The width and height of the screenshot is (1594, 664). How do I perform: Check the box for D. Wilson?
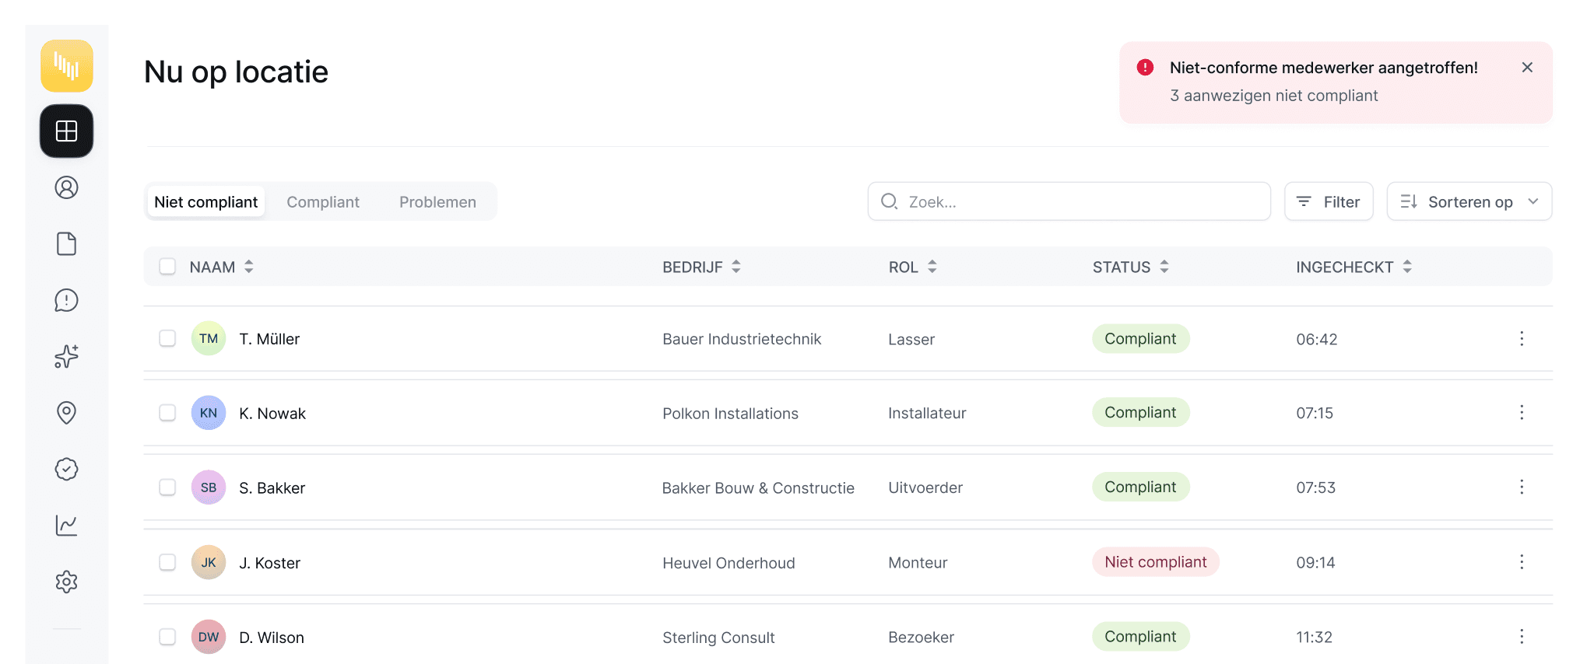(167, 636)
